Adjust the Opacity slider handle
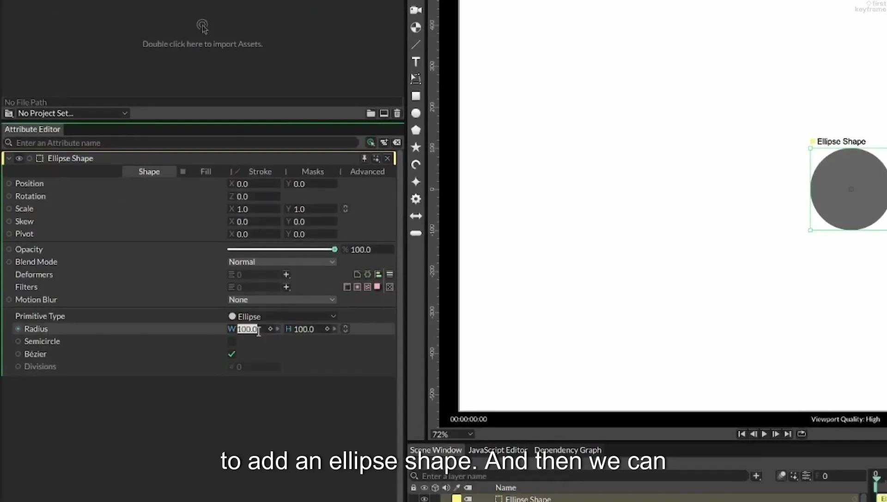 [334, 250]
